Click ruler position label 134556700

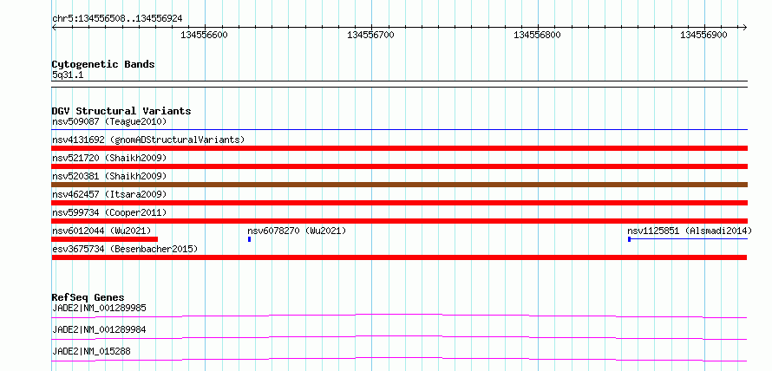370,35
